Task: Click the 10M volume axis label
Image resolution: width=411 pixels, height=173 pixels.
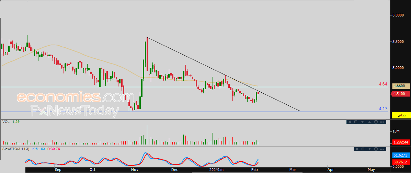Action: tap(396, 131)
